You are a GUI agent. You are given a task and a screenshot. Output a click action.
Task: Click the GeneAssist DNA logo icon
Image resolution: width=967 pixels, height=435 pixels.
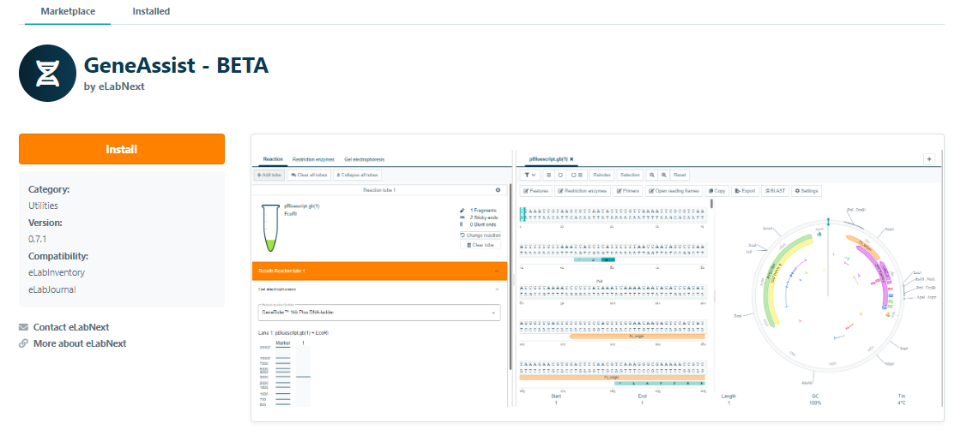click(48, 74)
